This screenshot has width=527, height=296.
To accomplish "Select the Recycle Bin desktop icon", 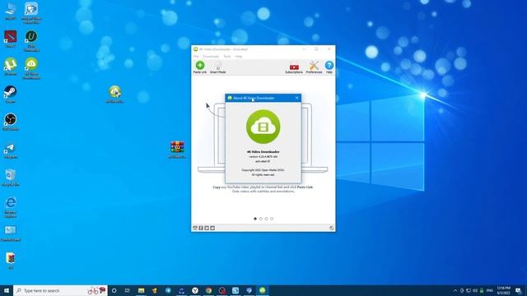I will click(x=11, y=178).
